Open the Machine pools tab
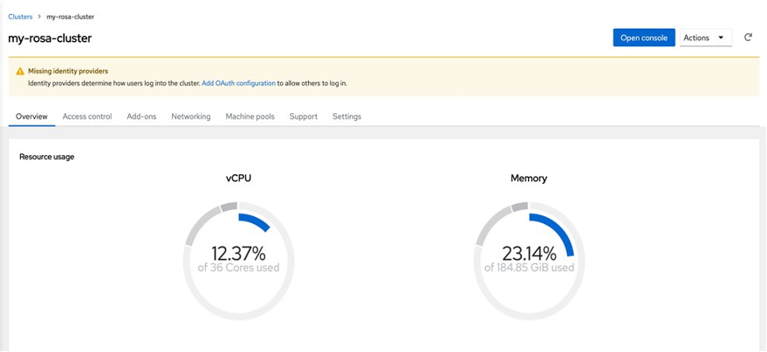 (250, 117)
